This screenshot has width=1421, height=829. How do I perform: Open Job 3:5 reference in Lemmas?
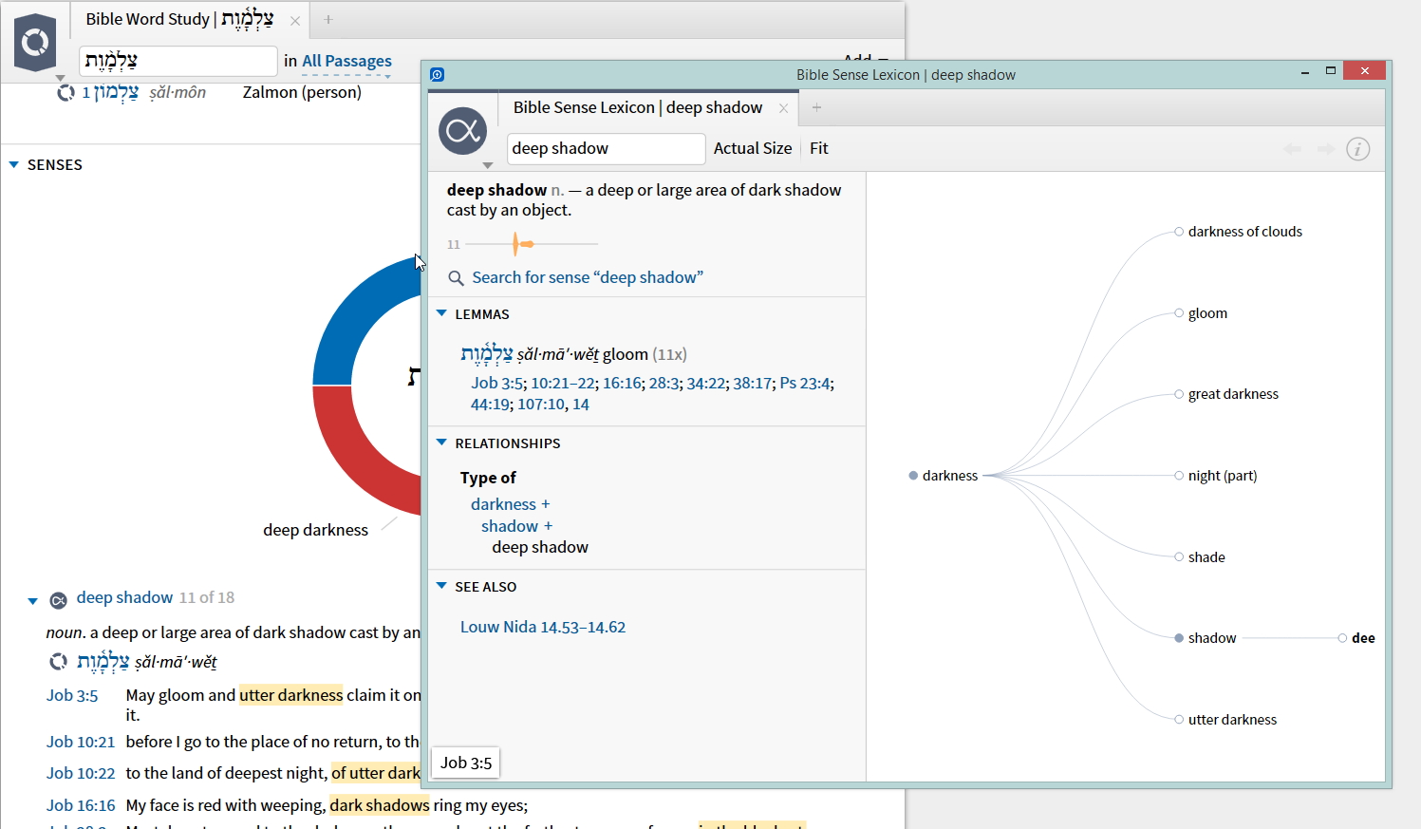point(497,384)
